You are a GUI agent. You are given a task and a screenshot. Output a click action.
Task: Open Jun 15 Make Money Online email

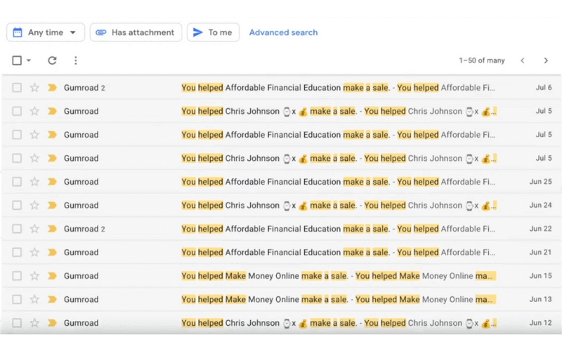tap(281, 276)
